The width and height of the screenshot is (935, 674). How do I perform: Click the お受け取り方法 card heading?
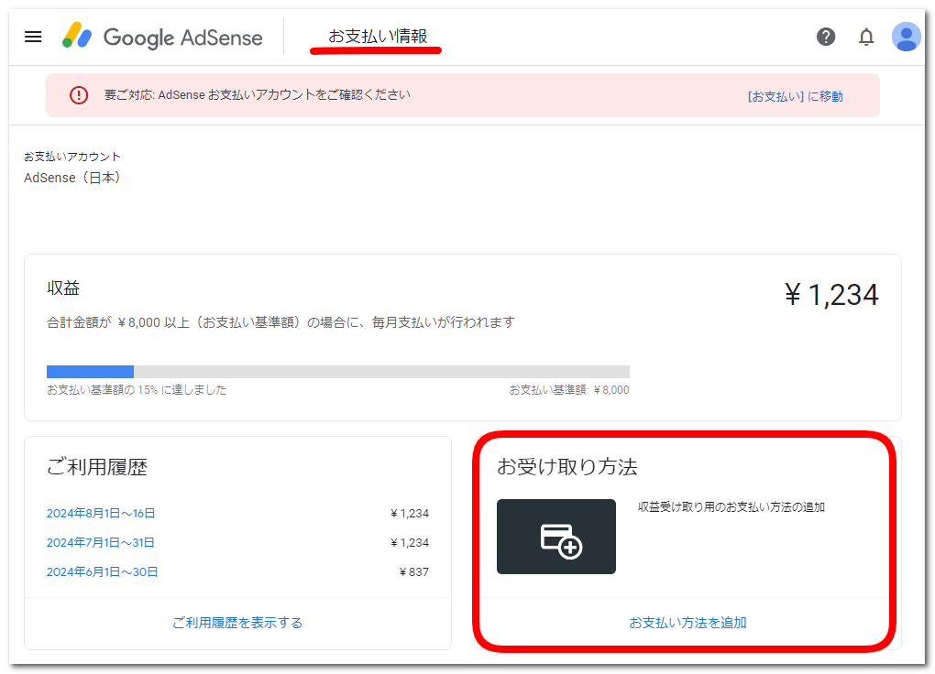(x=566, y=467)
